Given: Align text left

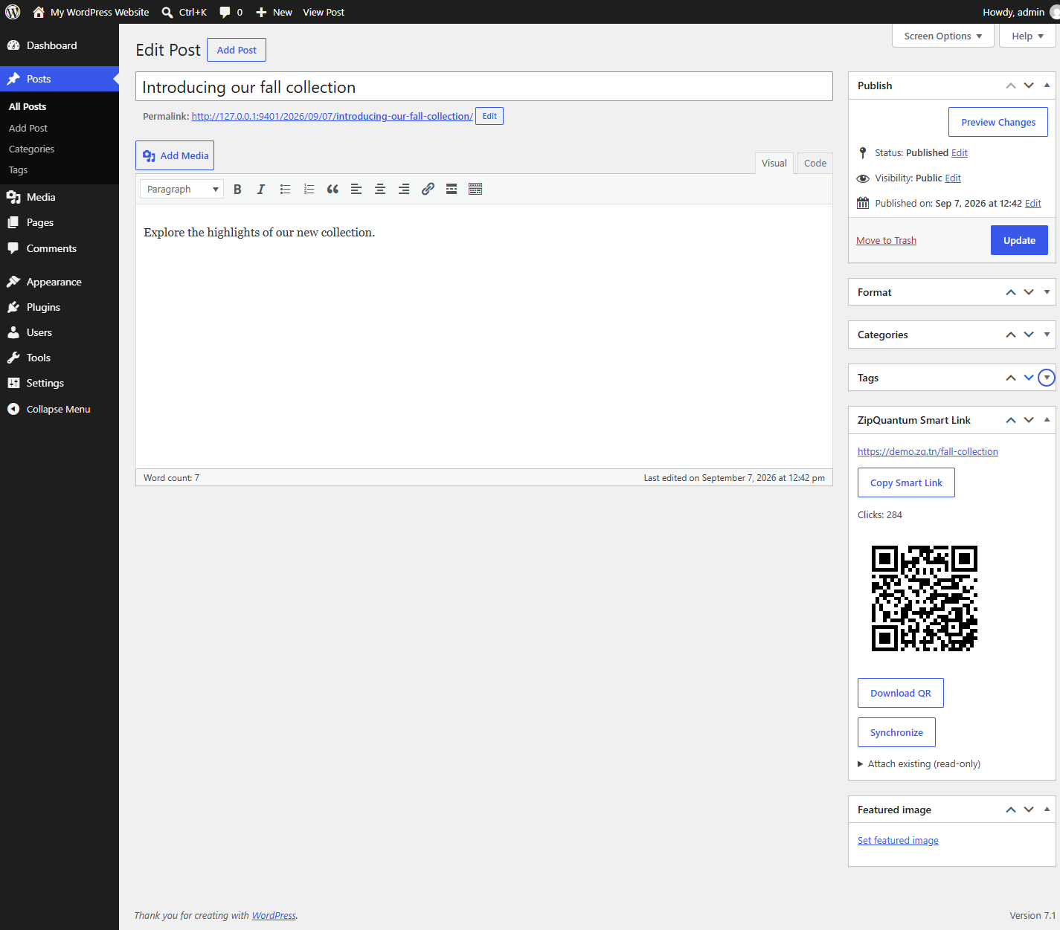Looking at the screenshot, I should coord(356,190).
